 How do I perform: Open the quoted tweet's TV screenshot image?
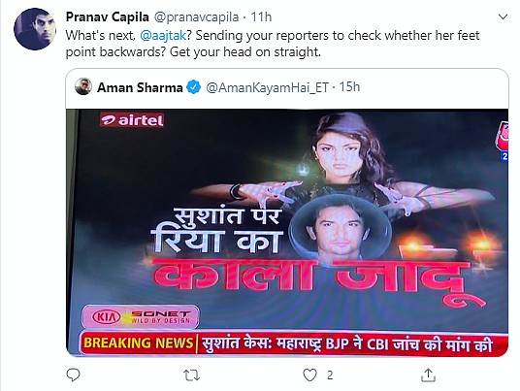(x=287, y=233)
